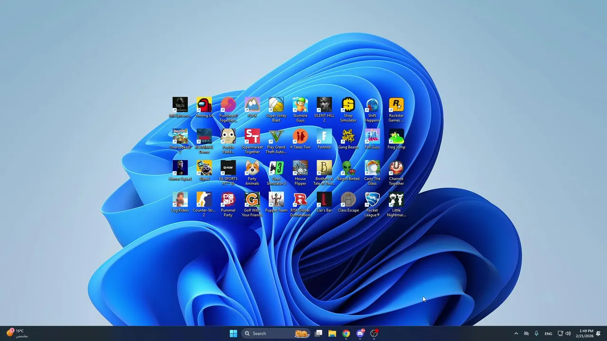Open the volume control in tray
The width and height of the screenshot is (607, 341).
coord(568,333)
